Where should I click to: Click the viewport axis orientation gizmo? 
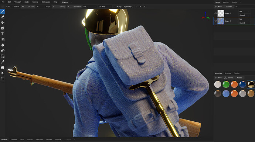click(x=206, y=16)
